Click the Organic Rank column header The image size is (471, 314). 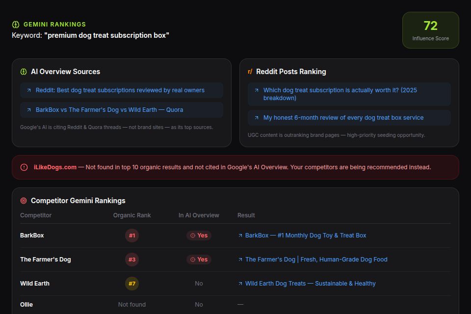point(132,215)
